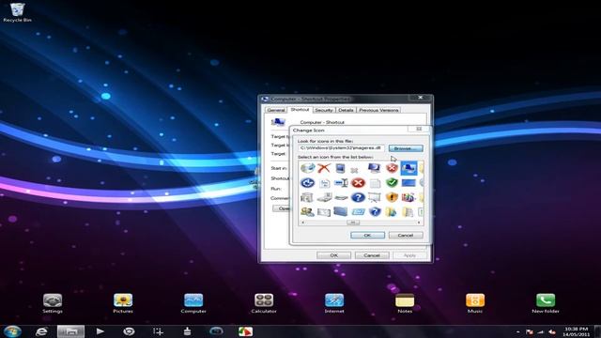601x338 pixels.
Task: Select the highlighted computer icon in the list
Action: click(408, 168)
